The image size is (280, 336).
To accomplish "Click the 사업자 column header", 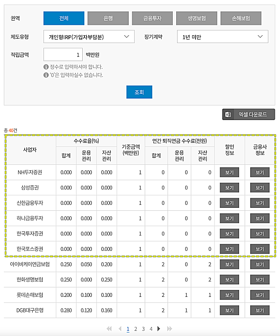I will pos(30,150).
